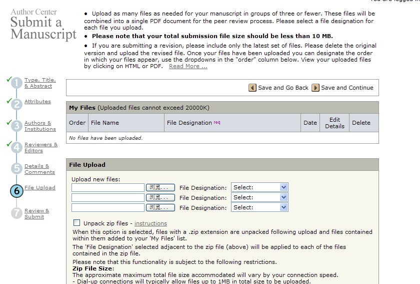
Task: Click the first file browse button
Action: click(160, 187)
